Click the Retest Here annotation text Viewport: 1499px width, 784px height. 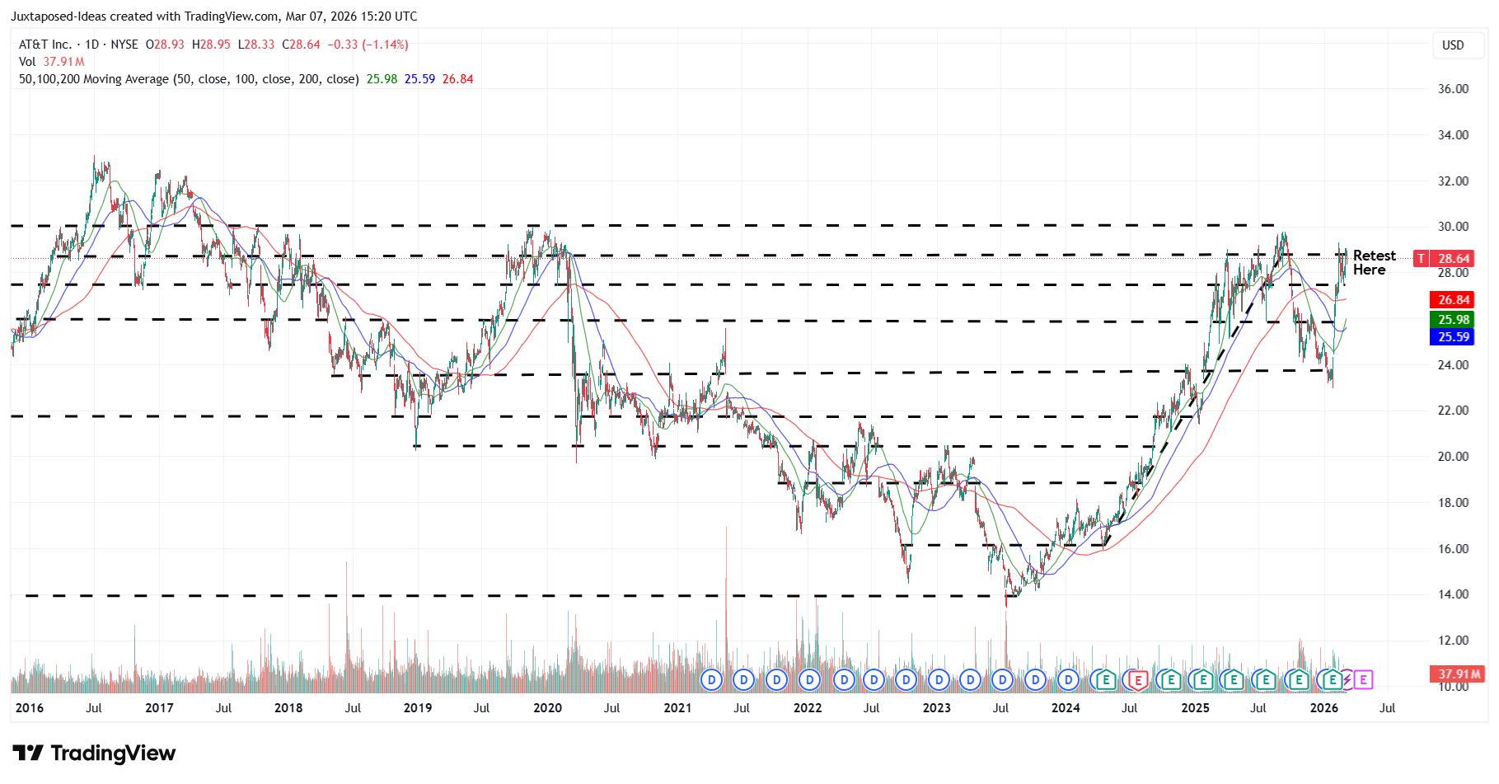(x=1374, y=262)
